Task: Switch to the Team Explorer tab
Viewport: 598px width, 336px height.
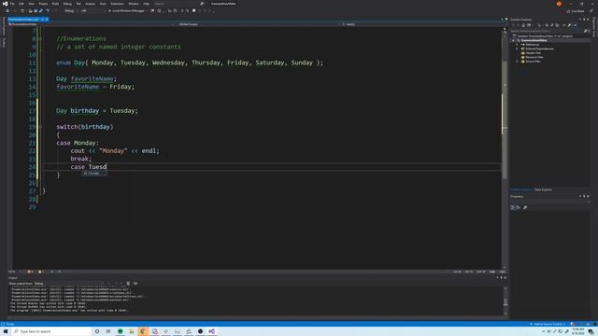Action: (x=543, y=189)
